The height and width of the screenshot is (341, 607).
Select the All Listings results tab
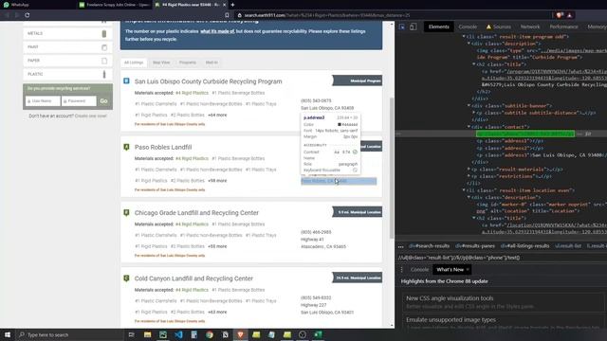coord(134,63)
